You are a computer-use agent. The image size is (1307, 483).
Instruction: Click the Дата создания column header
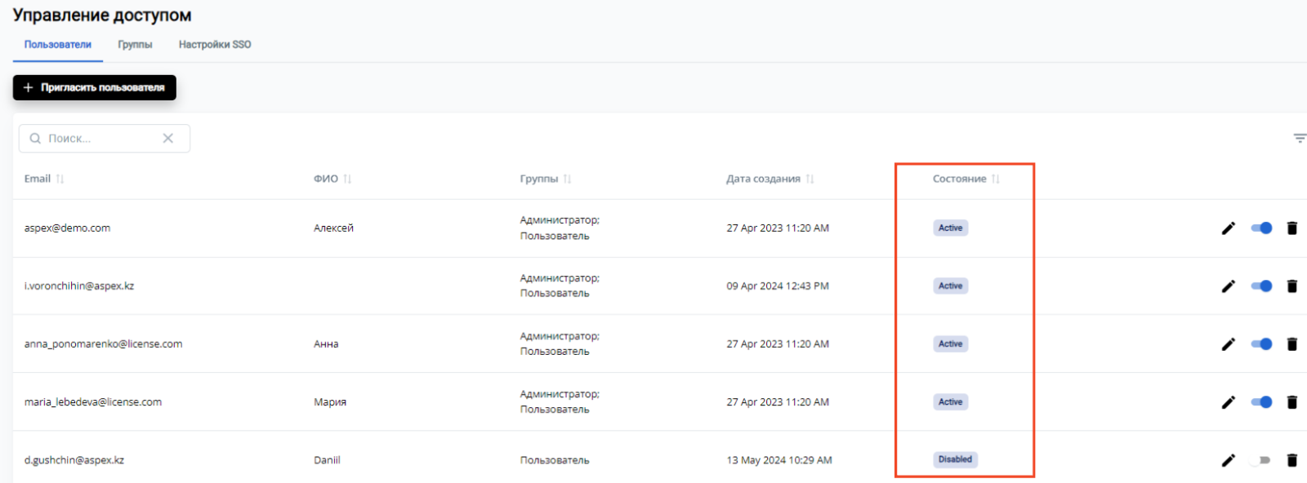pyautogui.click(x=764, y=179)
